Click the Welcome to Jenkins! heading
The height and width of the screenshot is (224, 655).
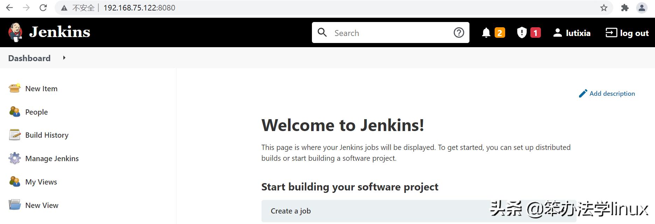click(343, 125)
